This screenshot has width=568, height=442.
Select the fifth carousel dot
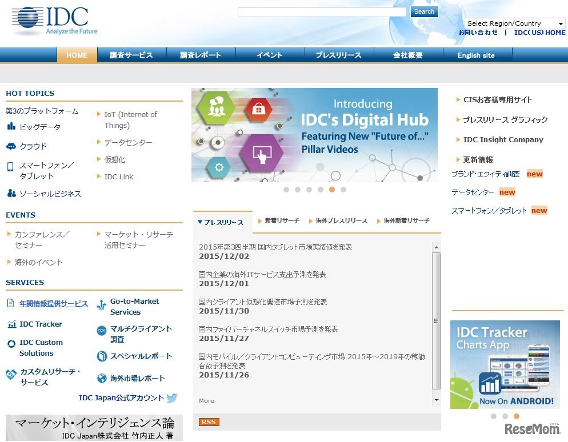(x=331, y=189)
